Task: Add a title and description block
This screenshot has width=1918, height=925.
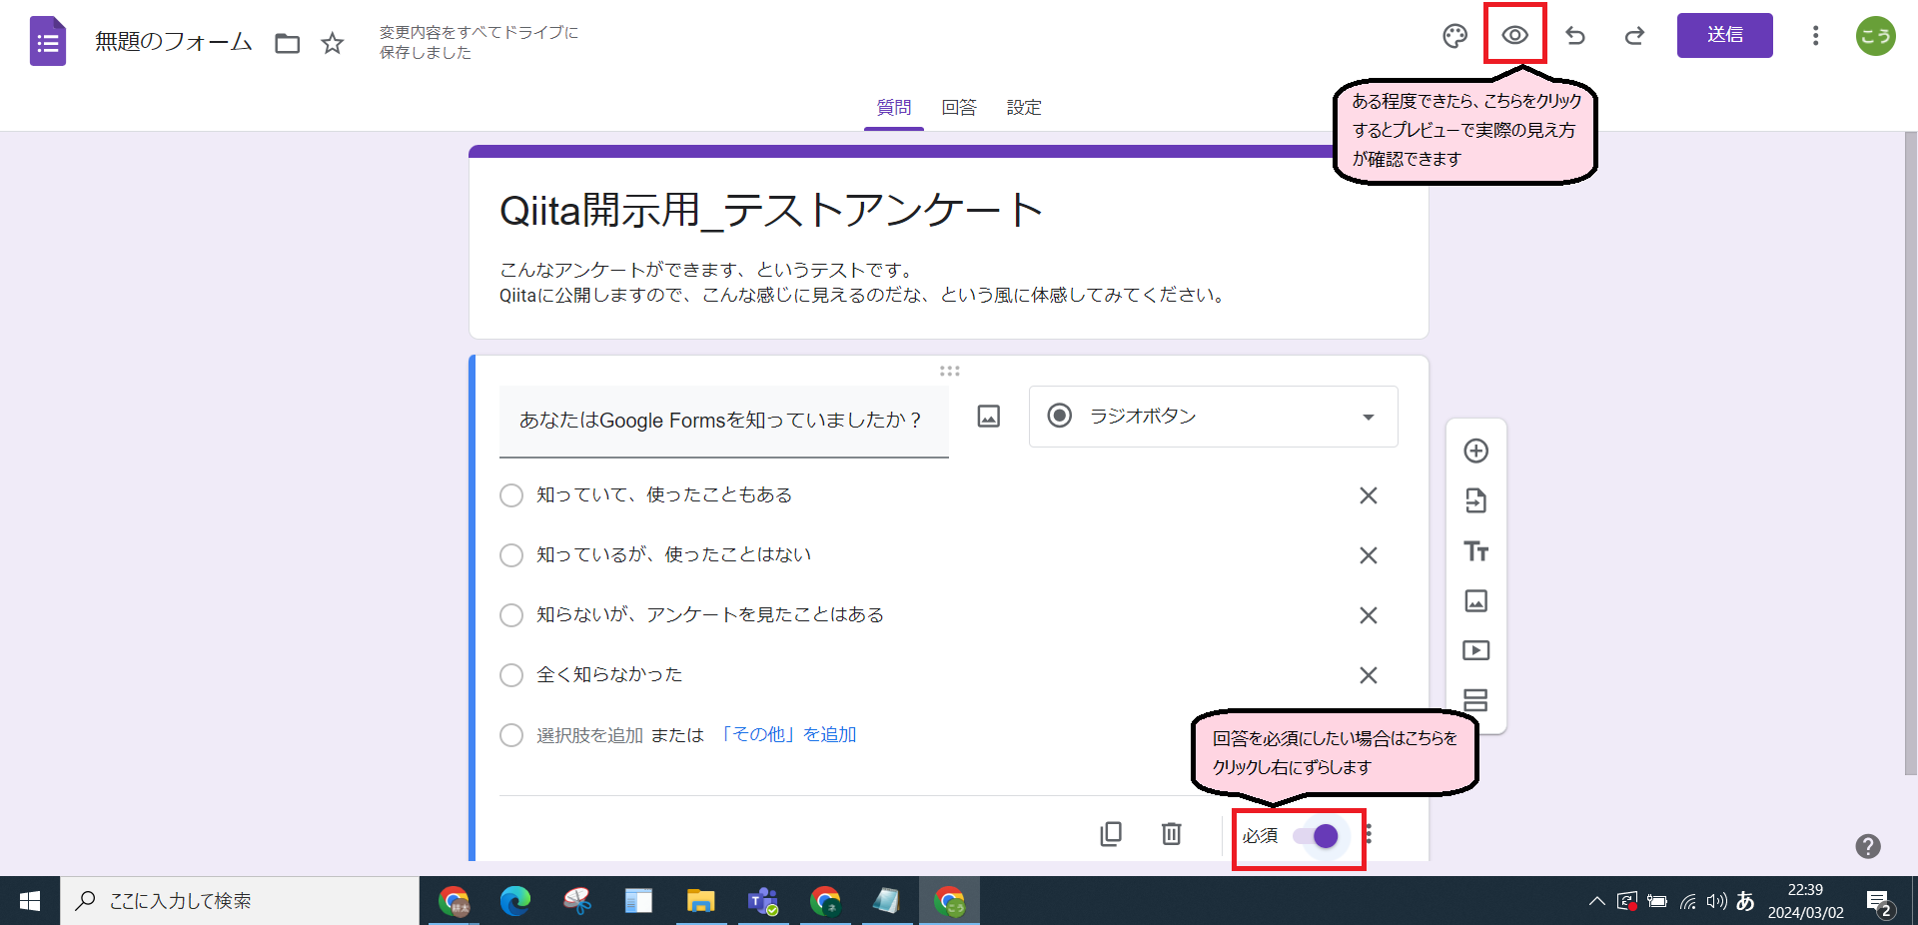Action: click(1476, 550)
